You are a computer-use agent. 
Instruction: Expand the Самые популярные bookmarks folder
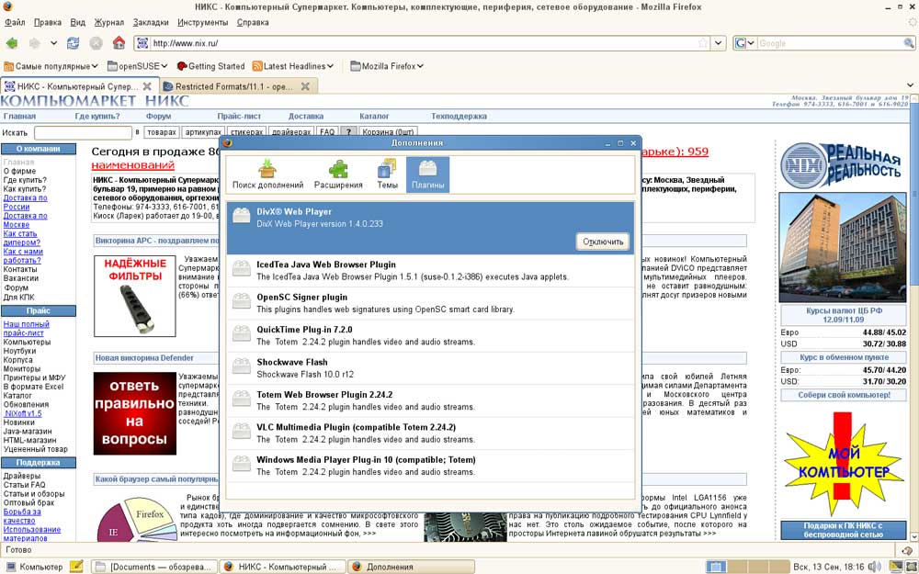tap(51, 66)
